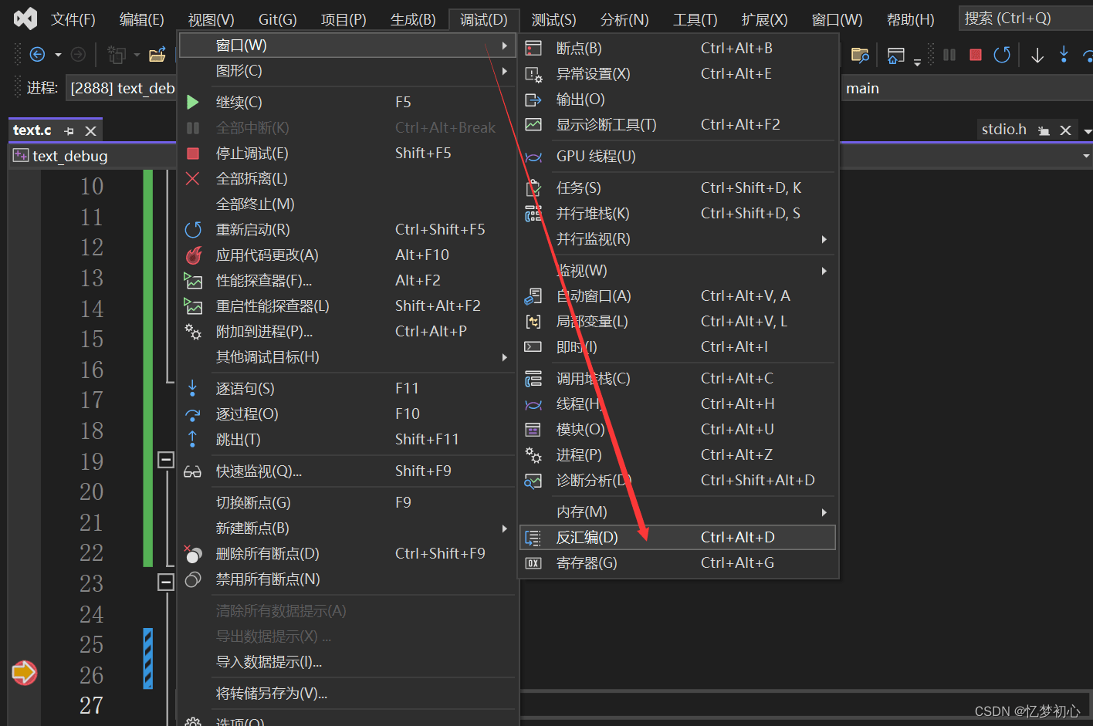Image resolution: width=1093 pixels, height=726 pixels.
Task: Click the Registers (寄存器) icon
Action: [533, 563]
